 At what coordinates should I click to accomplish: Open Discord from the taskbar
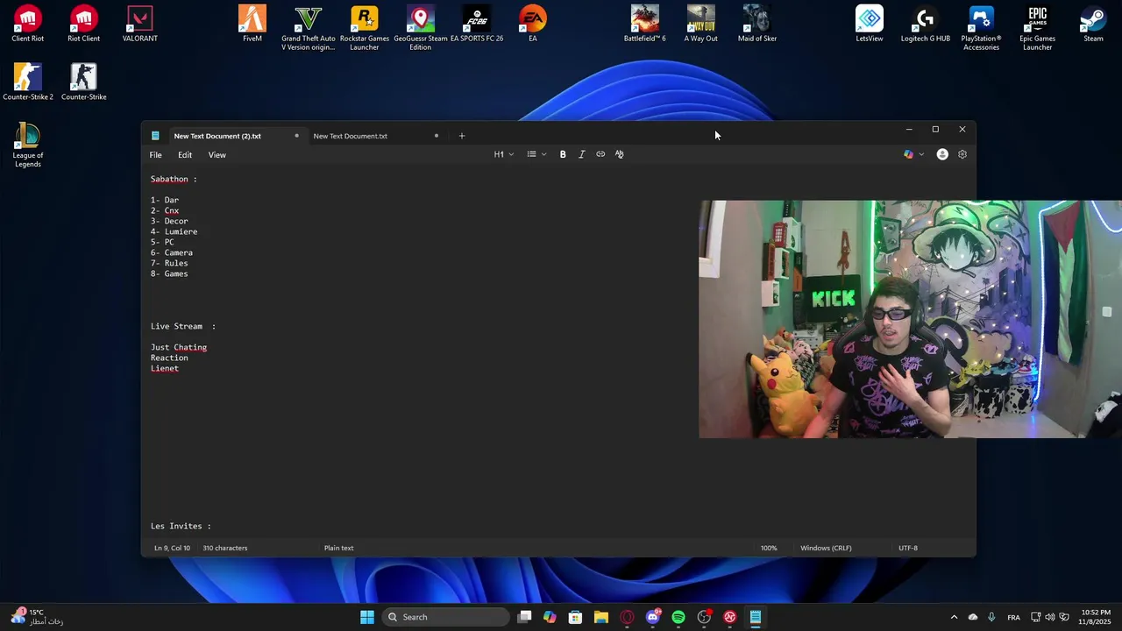click(652, 617)
